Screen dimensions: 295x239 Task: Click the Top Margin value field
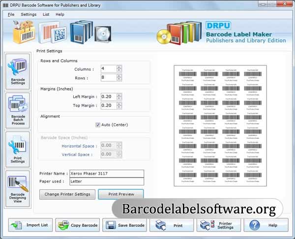click(109, 105)
